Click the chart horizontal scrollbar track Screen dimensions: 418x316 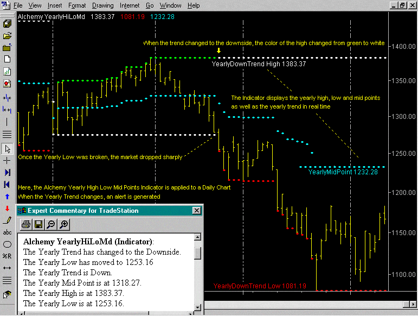[304, 304]
